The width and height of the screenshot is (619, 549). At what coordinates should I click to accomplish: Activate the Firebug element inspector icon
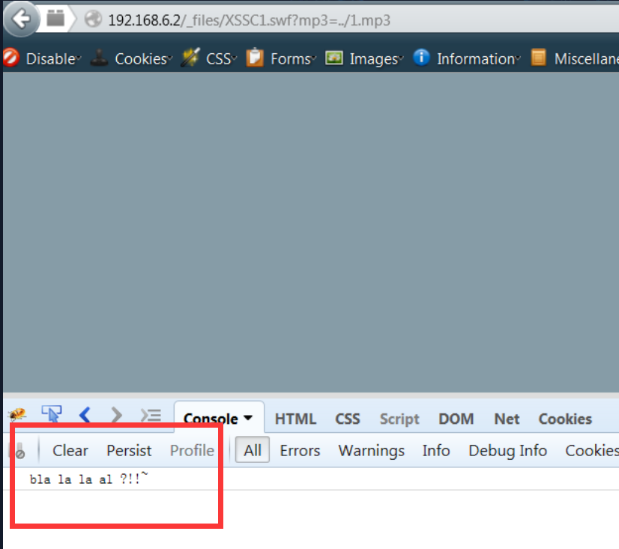(52, 414)
